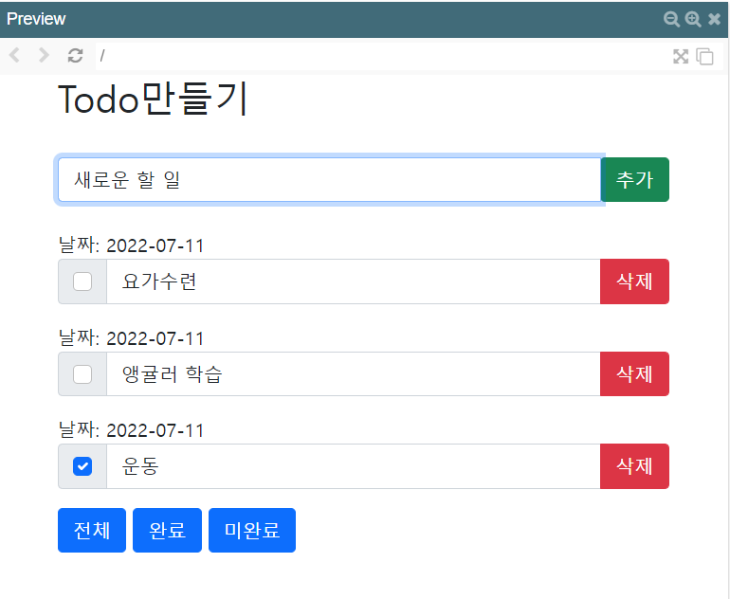Check the 요가수련 todo checkbox

(82, 281)
